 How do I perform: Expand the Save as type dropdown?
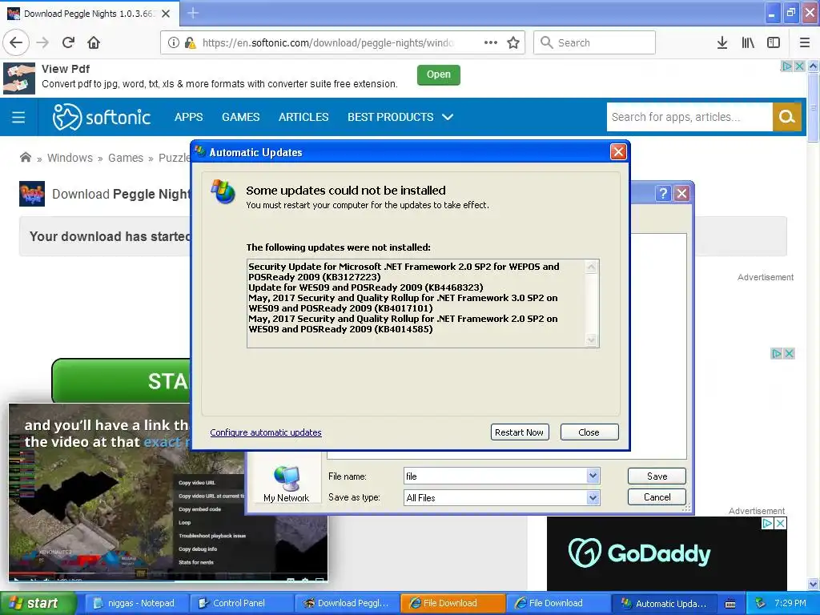[593, 498]
